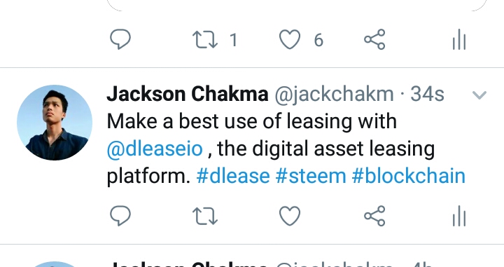Viewport: 504px width, 267px height.
Task: Reply to Jackson Chakma's dlease tweet
Action: (x=120, y=216)
